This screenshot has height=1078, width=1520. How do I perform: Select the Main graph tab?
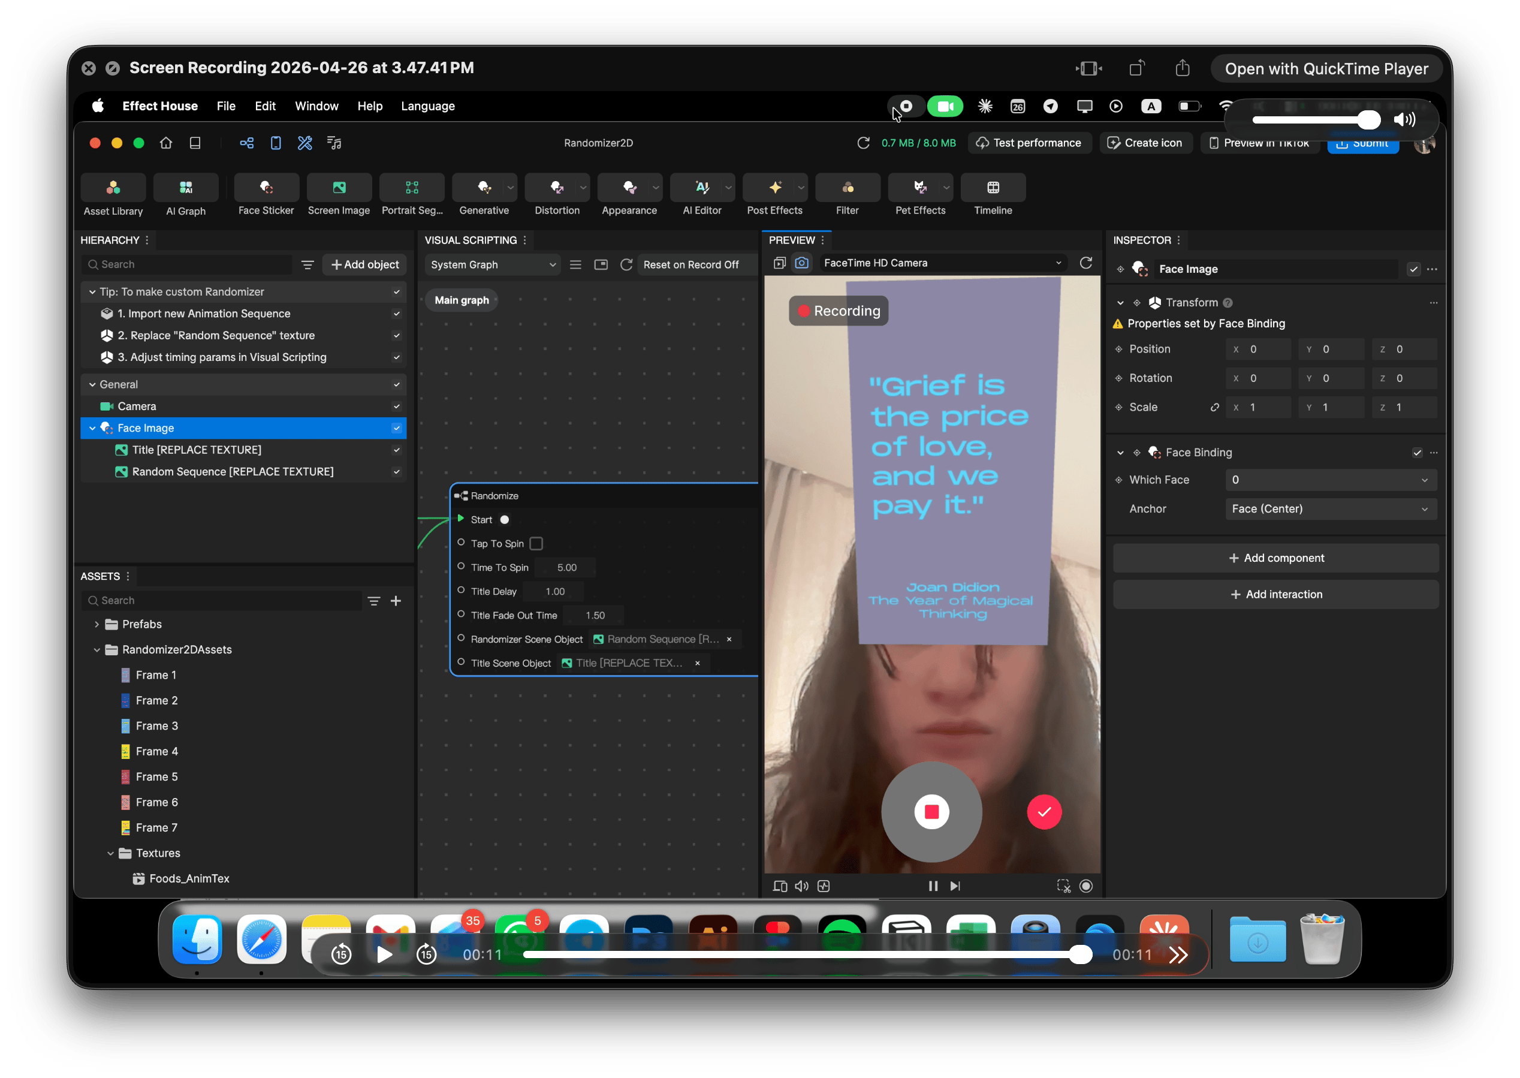click(462, 300)
